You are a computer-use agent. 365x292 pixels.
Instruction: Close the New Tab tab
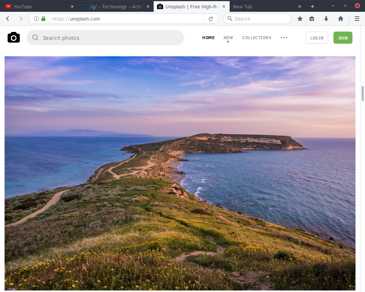[x=300, y=6]
